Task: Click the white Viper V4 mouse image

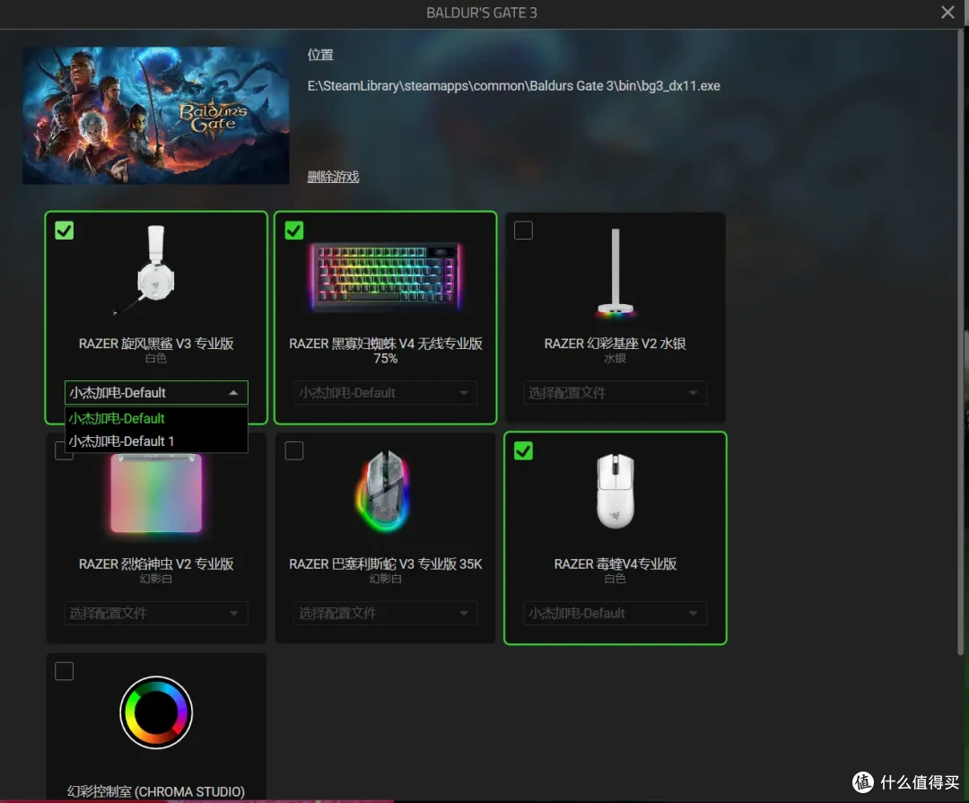Action: click(615, 491)
